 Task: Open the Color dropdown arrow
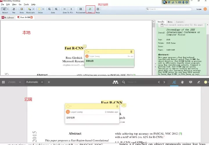pyautogui.click(x=43, y=9)
